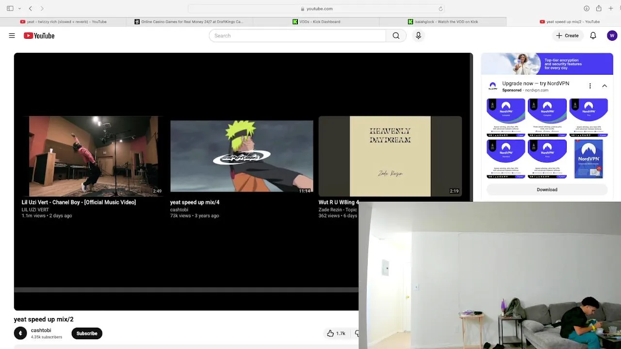Open cashtobi channel name below video
The image size is (621, 349).
[41, 330]
